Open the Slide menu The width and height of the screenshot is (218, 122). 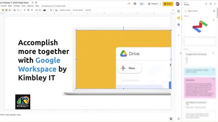pos(10,6)
